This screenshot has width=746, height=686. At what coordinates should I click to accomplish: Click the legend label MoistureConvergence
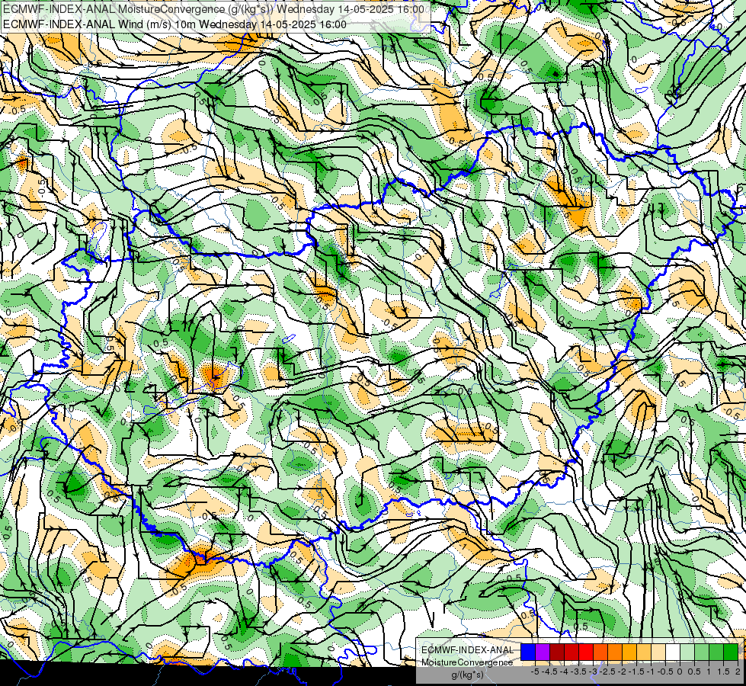467,662
